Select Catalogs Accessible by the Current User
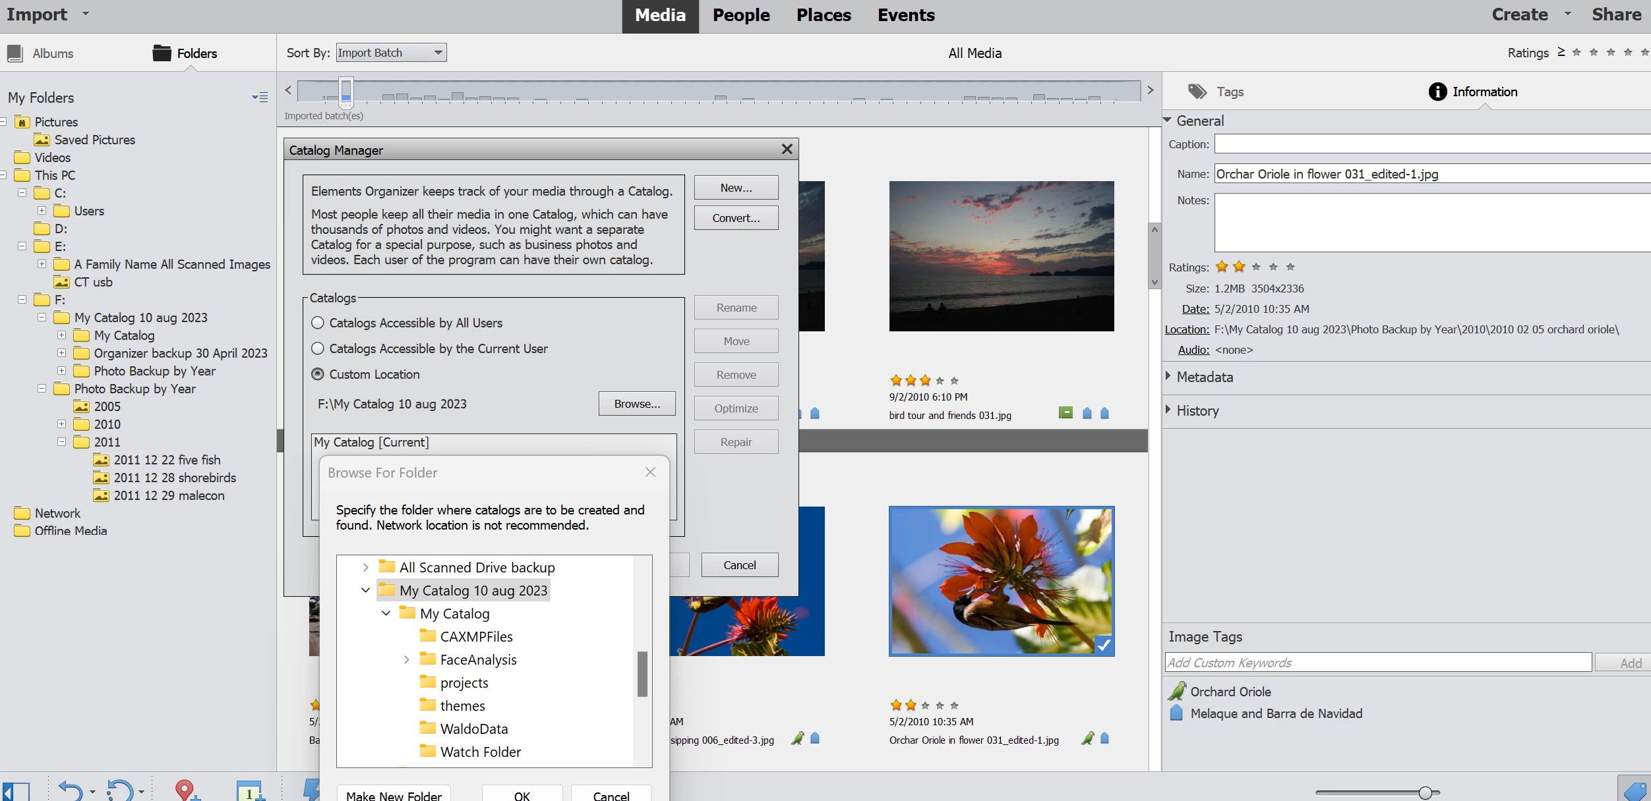 pyautogui.click(x=318, y=348)
